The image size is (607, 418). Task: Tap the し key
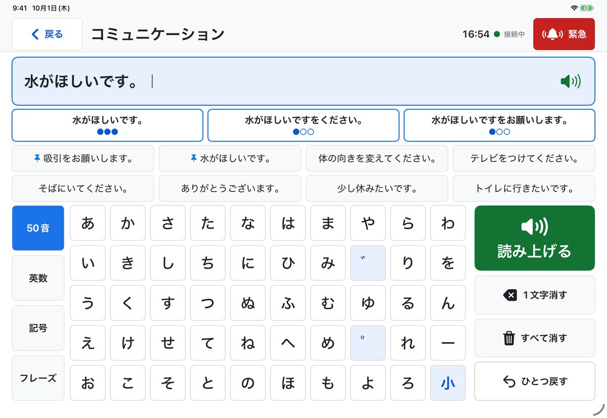coord(167,263)
